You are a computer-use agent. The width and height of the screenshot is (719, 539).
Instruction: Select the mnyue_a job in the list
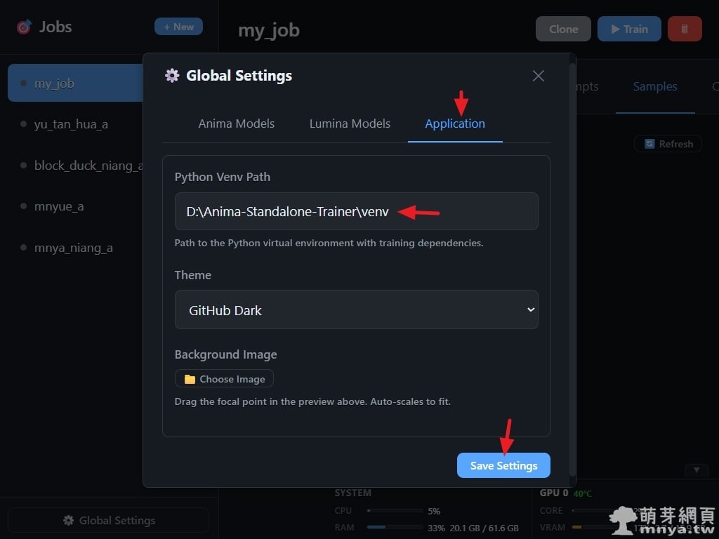59,206
